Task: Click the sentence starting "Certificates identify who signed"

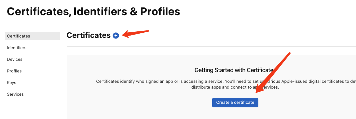Action: coord(226,81)
